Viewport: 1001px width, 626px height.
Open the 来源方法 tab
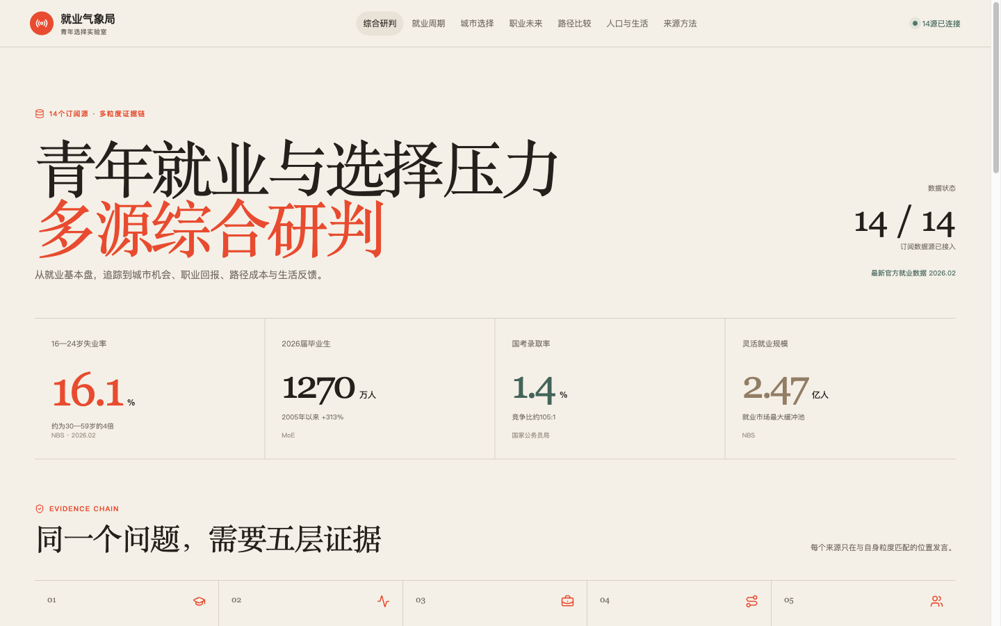[x=680, y=23]
